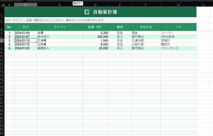Select column D header
Image resolution: width=213 pixels, height=136 pixels.
(x=96, y=5)
